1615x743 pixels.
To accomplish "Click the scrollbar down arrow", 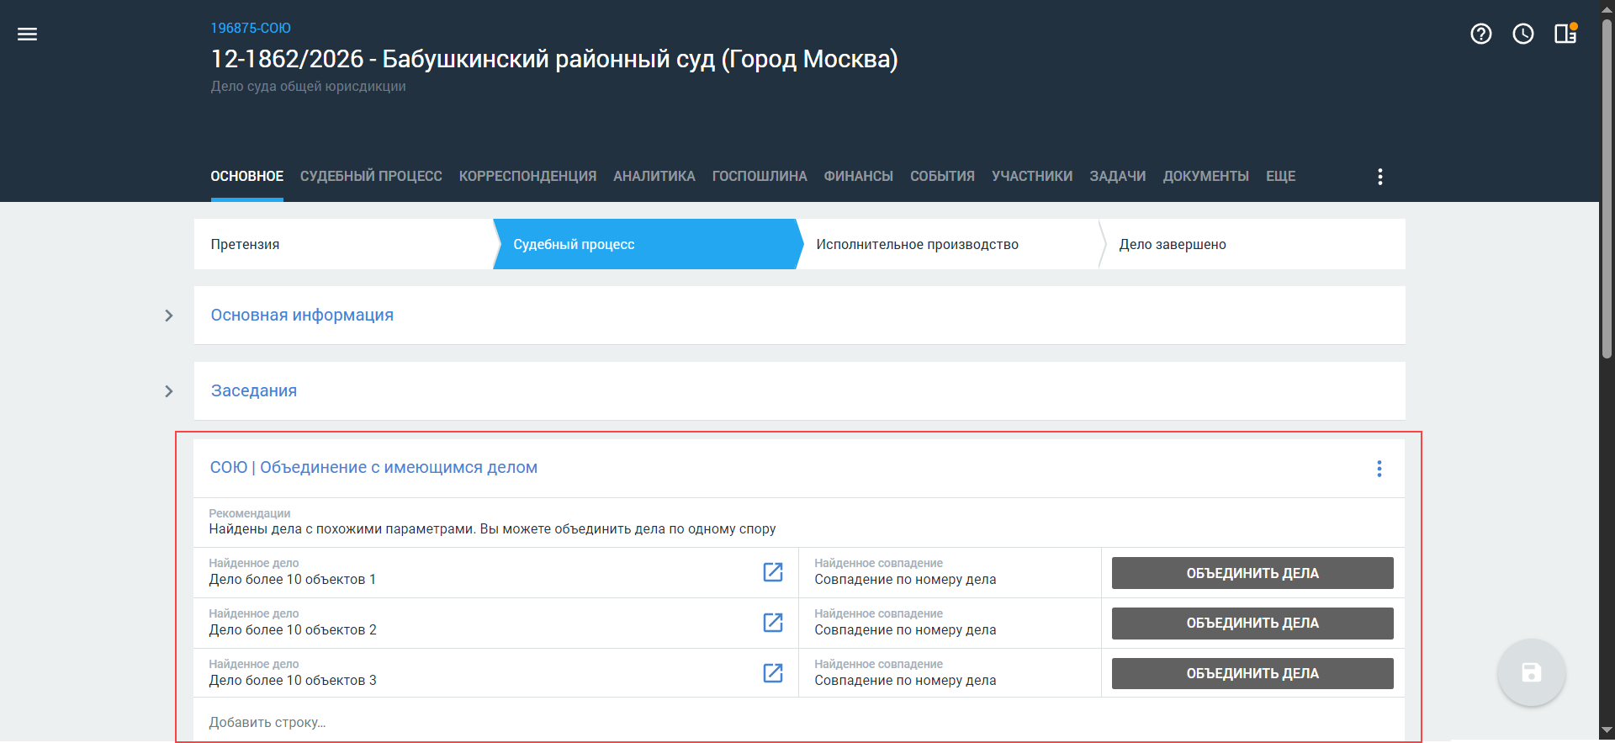I will (x=1607, y=731).
